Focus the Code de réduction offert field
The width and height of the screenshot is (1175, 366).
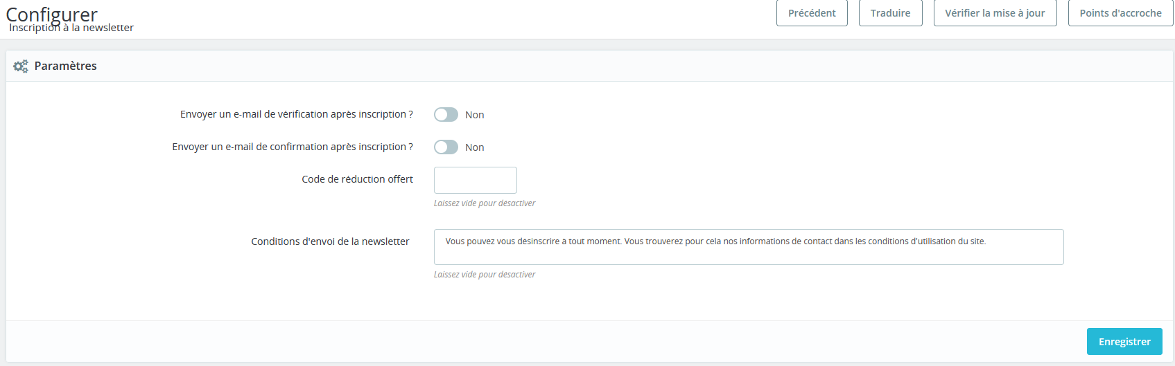(476, 180)
